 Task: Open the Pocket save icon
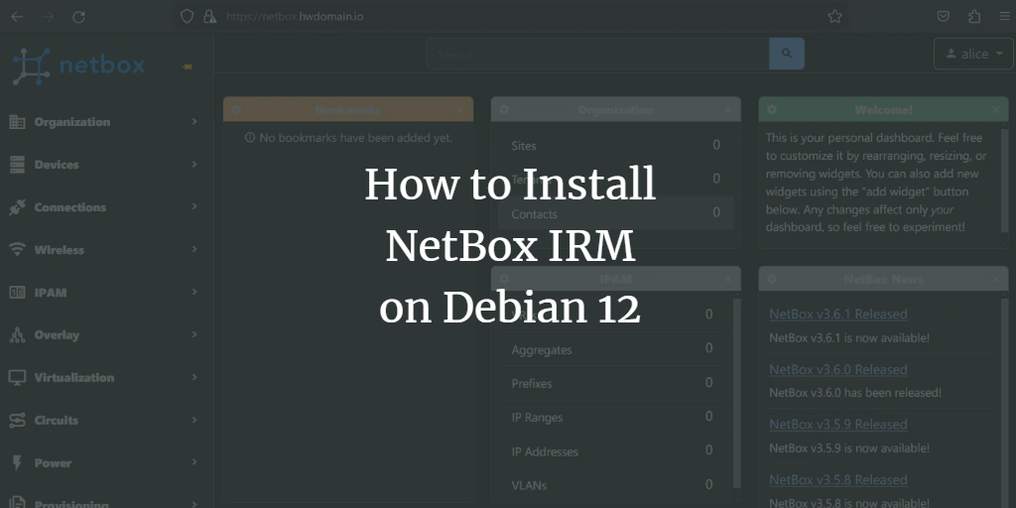point(944,17)
